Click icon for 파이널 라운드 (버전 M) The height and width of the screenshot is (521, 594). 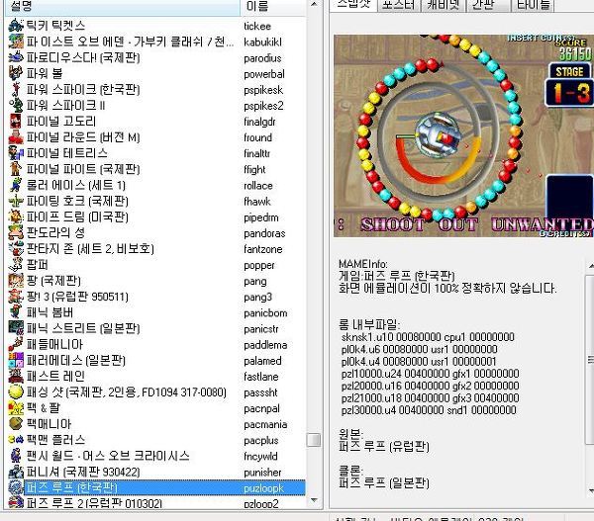(x=16, y=136)
